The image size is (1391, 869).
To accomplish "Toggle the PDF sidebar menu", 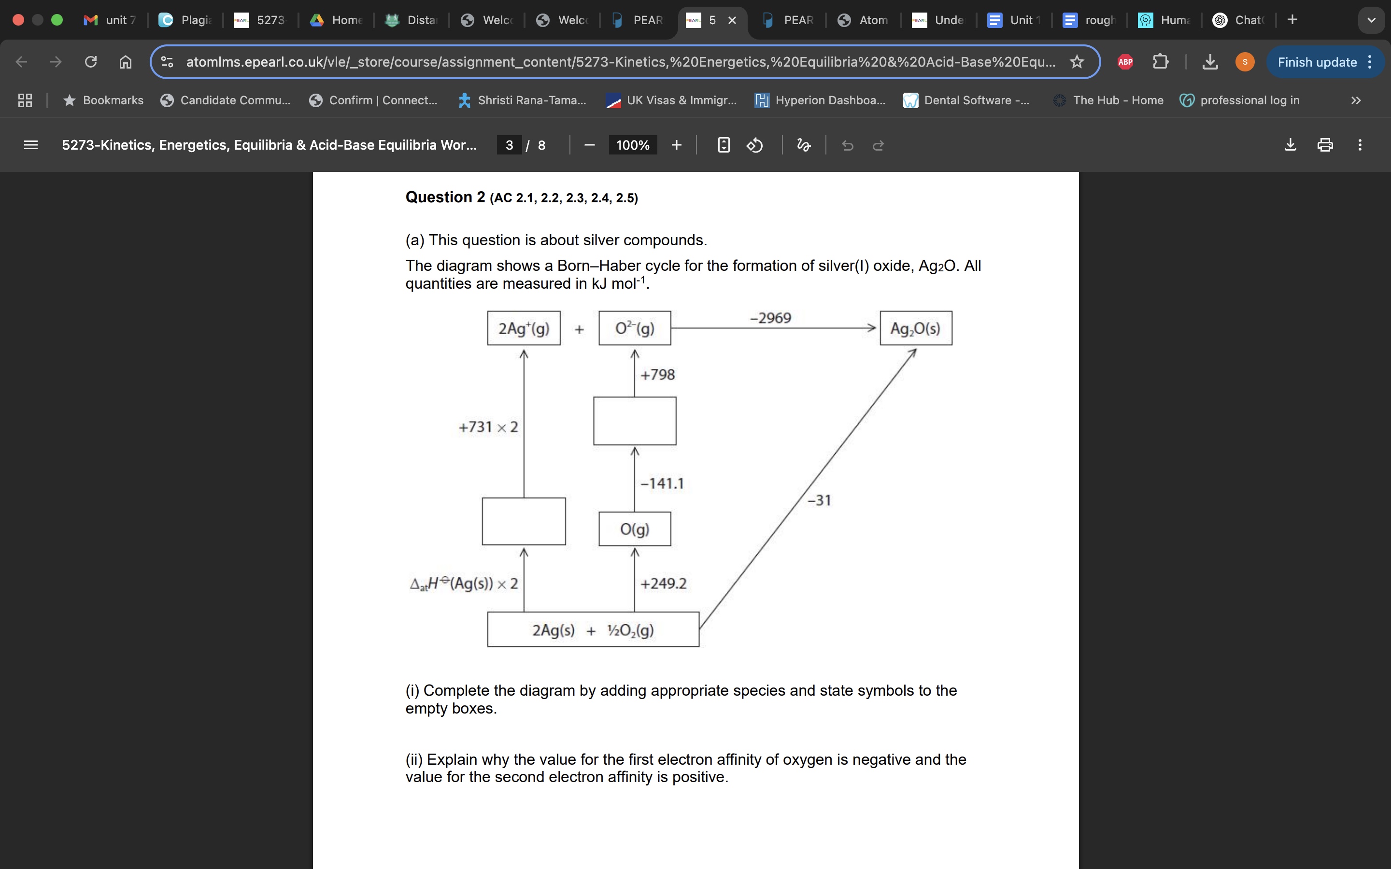I will pos(31,145).
